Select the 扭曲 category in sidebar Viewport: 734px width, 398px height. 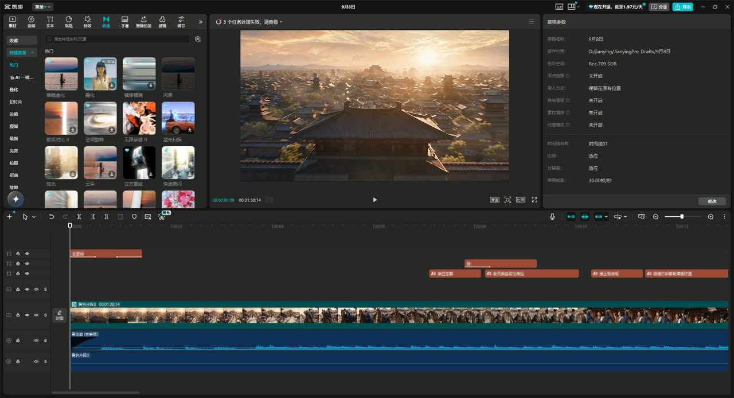pyautogui.click(x=14, y=175)
